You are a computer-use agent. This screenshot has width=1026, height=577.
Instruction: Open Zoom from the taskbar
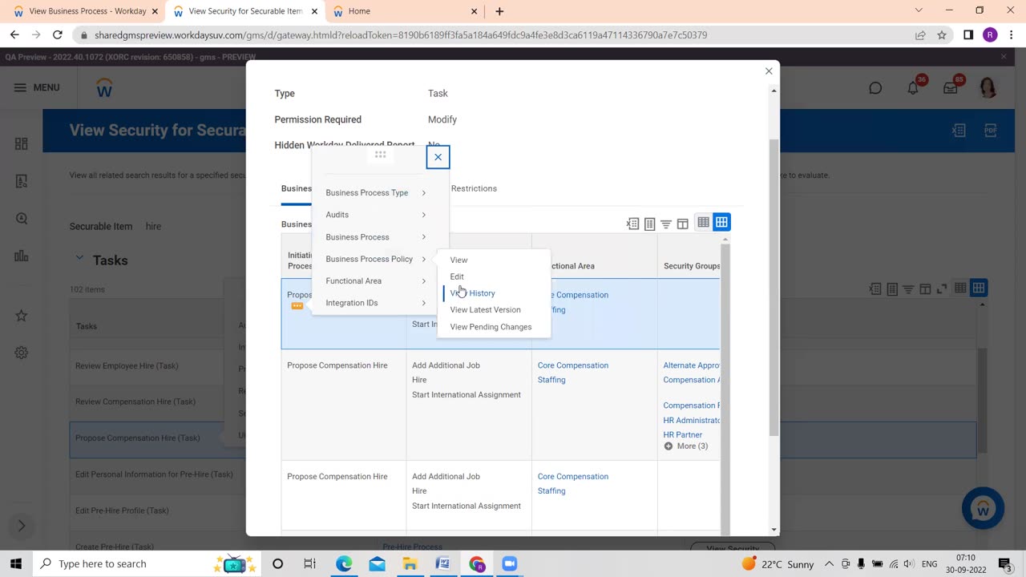(x=509, y=564)
